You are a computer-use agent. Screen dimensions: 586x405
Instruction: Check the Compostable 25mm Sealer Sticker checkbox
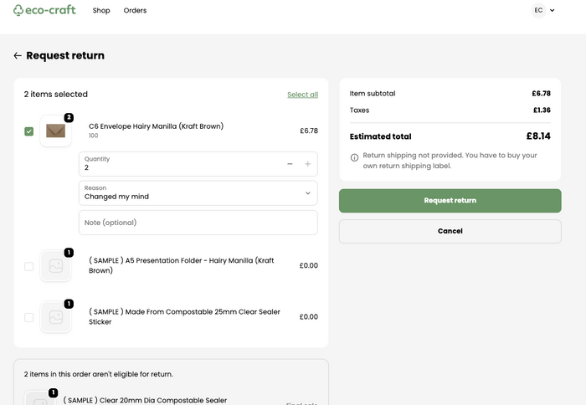point(29,317)
